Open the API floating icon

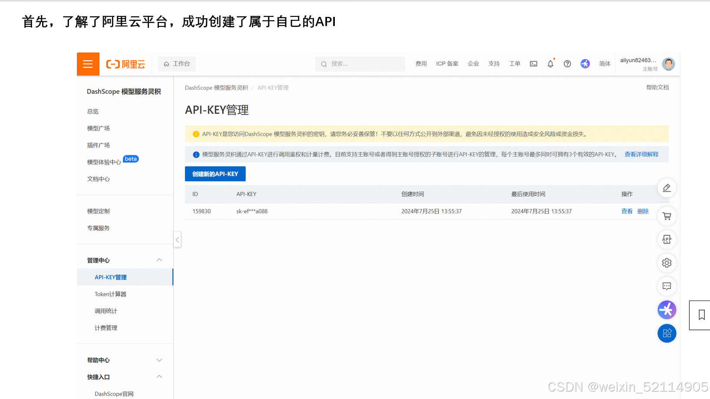coord(667,239)
